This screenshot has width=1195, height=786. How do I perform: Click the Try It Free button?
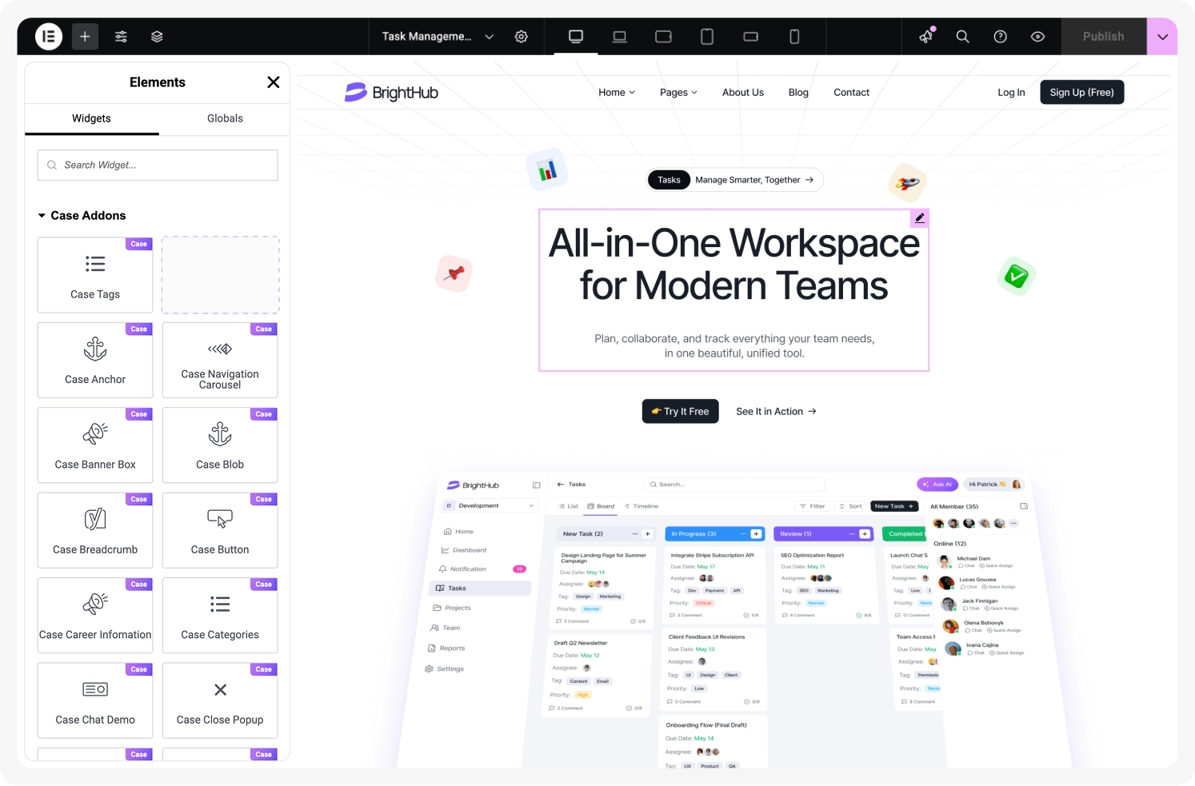[680, 411]
